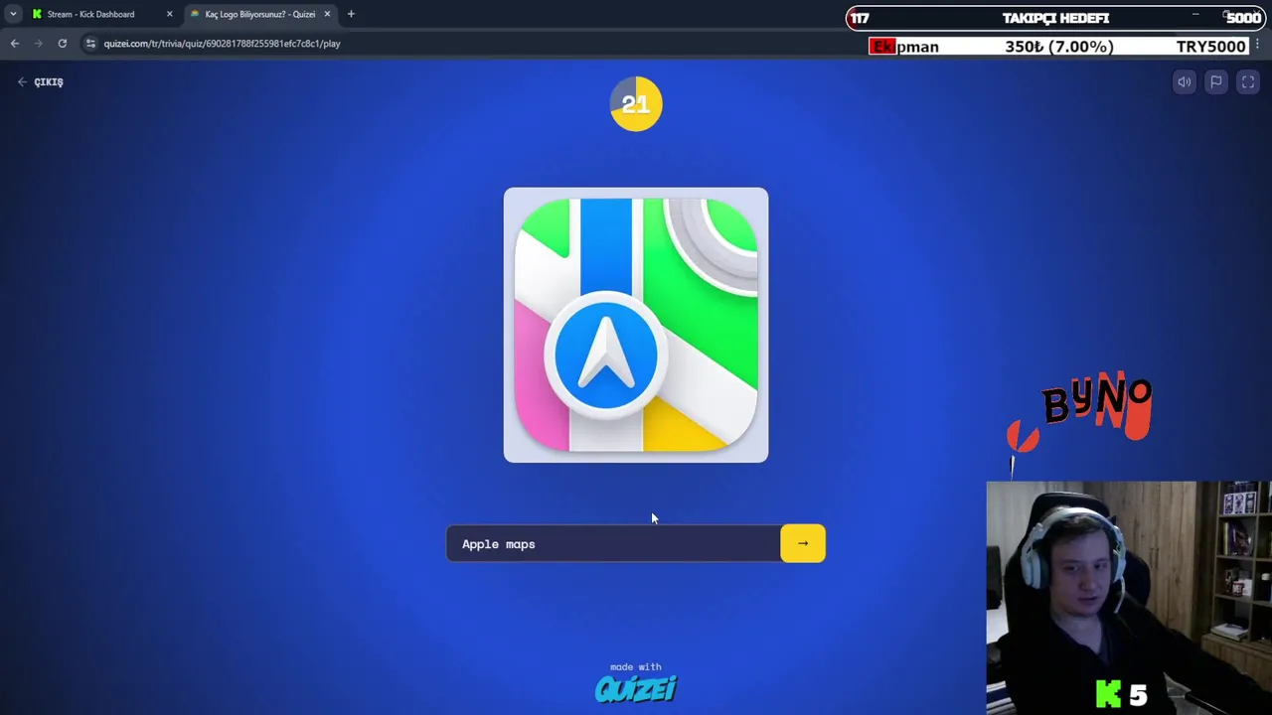Image resolution: width=1272 pixels, height=715 pixels.
Task: Click the Apple Maps logo image
Action: click(x=636, y=325)
